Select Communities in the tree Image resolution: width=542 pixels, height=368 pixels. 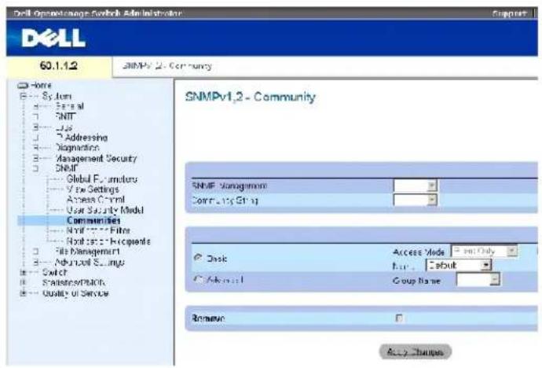tap(93, 220)
